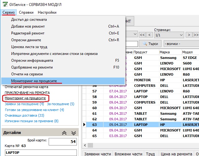The height and width of the screenshot is (156, 199).
Task: Open Готови за уведомяване на клиент (4)
Action: tap(34, 110)
